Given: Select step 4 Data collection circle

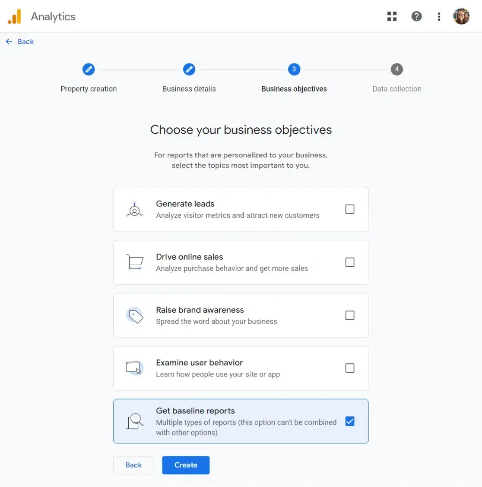Looking at the screenshot, I should [x=397, y=69].
